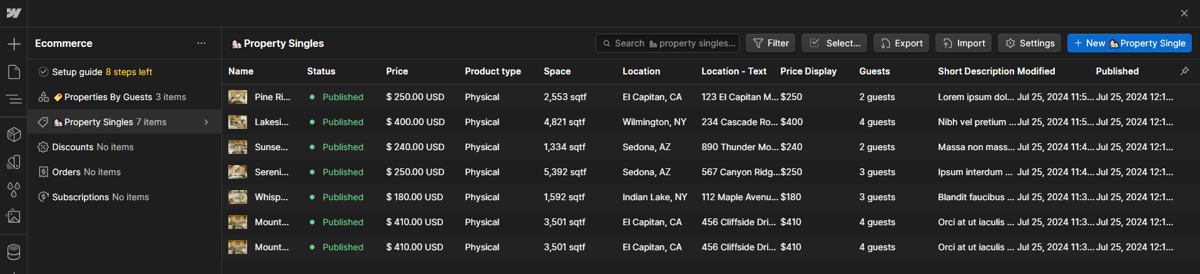The image size is (1200, 274).
Task: Sort by the Space column header
Action: pos(557,71)
